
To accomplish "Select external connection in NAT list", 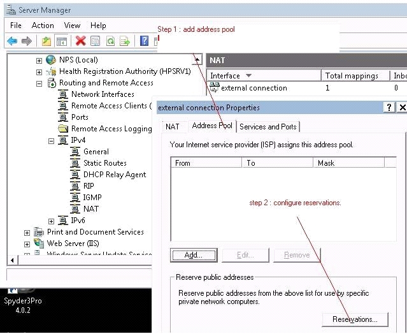I will (253, 88).
